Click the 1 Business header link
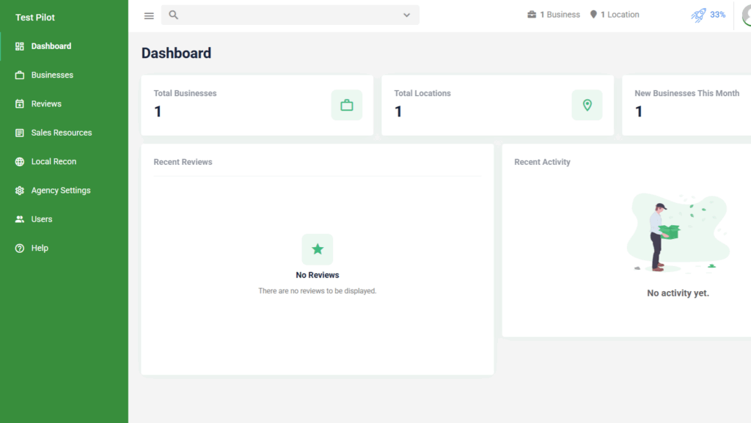 [554, 15]
